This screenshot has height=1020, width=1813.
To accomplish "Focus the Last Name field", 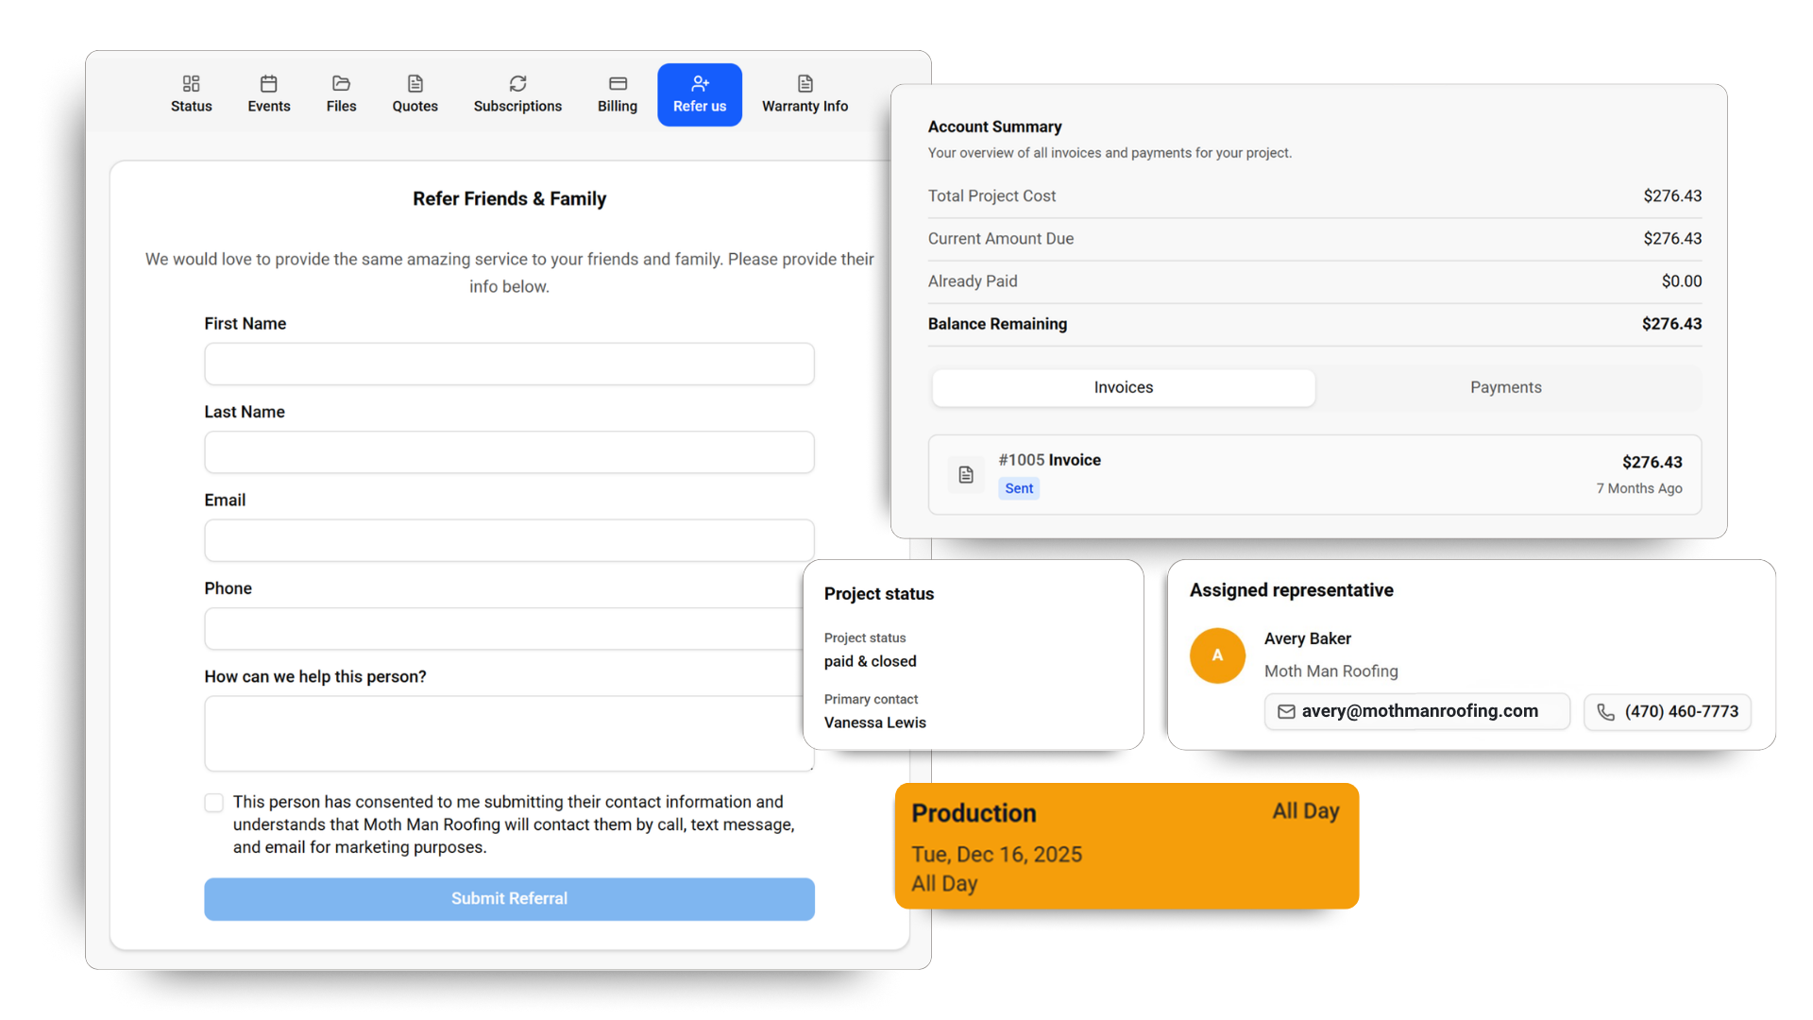I will coord(509,452).
